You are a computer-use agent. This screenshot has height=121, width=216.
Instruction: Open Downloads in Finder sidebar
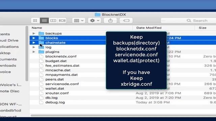pos(8,66)
